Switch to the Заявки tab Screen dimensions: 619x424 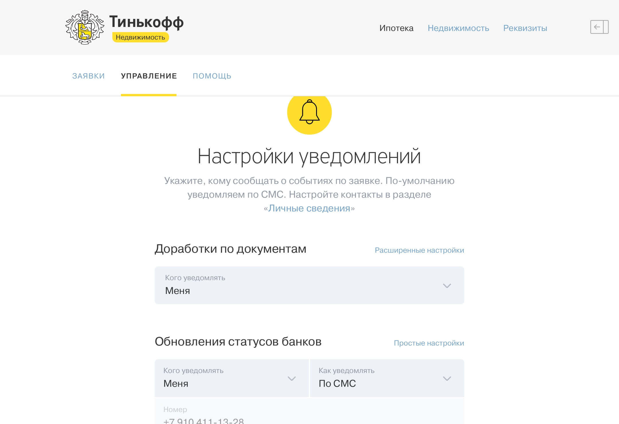[88, 76]
